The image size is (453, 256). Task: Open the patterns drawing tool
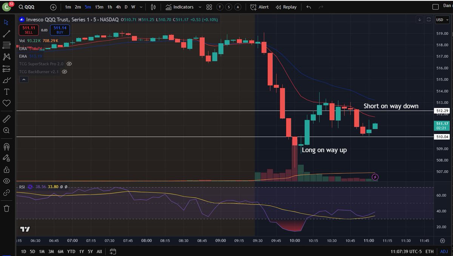click(x=6, y=57)
